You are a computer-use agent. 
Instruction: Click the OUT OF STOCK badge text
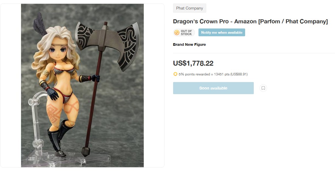pyautogui.click(x=186, y=33)
